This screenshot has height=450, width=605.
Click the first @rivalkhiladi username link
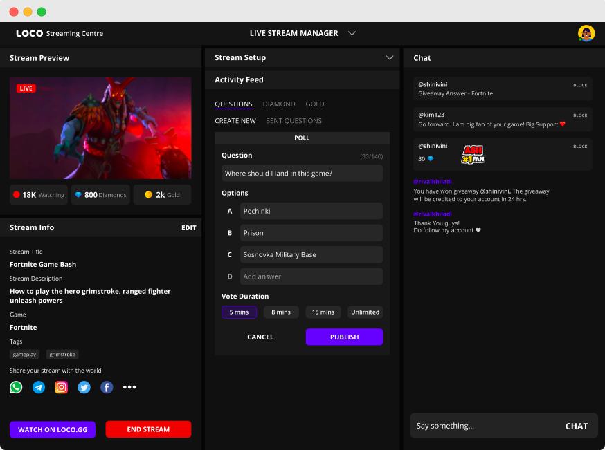(x=433, y=182)
